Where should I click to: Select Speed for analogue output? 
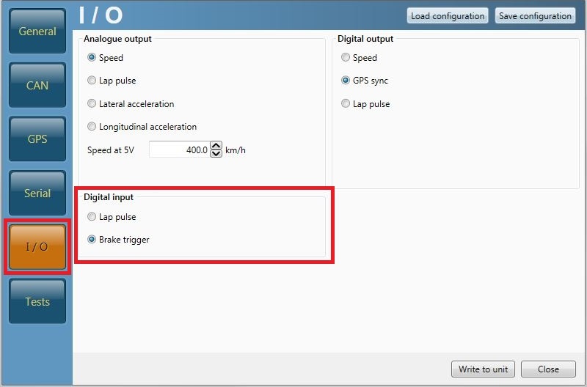(92, 58)
